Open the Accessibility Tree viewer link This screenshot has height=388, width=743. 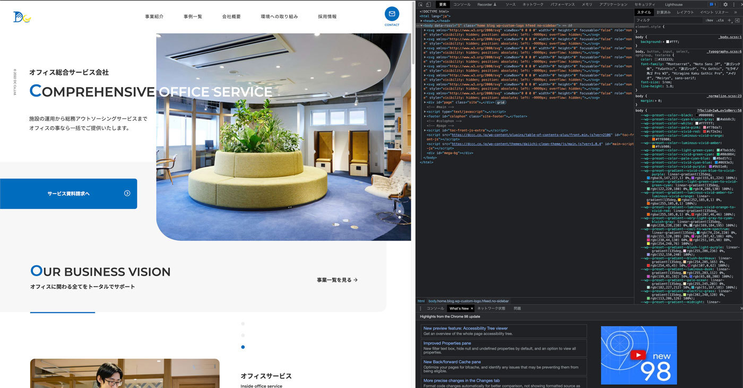(x=465, y=328)
